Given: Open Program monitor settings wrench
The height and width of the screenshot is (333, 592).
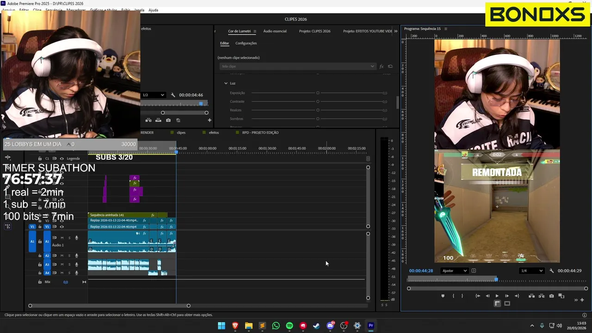Looking at the screenshot, I should 551,271.
